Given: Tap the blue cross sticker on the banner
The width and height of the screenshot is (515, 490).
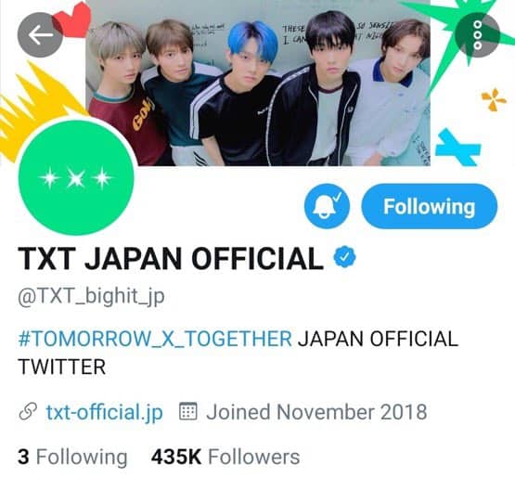Looking at the screenshot, I should click(457, 148).
